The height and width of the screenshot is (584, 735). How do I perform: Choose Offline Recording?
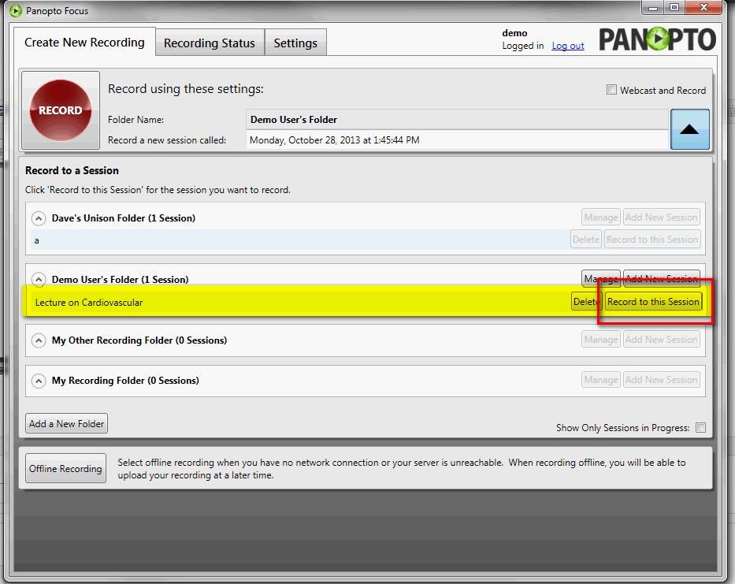[x=65, y=469]
